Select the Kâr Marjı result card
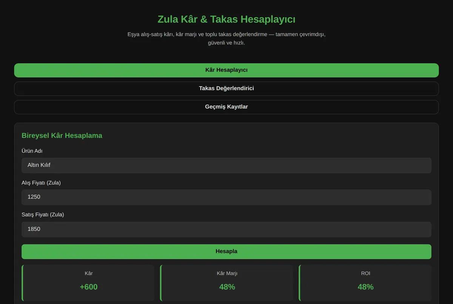453x304 pixels. (226, 283)
